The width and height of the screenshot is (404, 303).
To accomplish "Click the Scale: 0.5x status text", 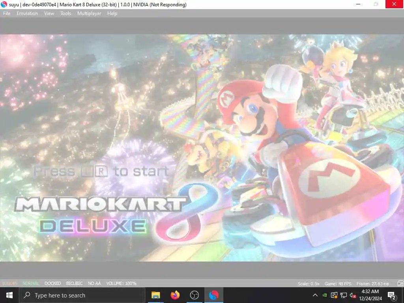I will point(309,283).
